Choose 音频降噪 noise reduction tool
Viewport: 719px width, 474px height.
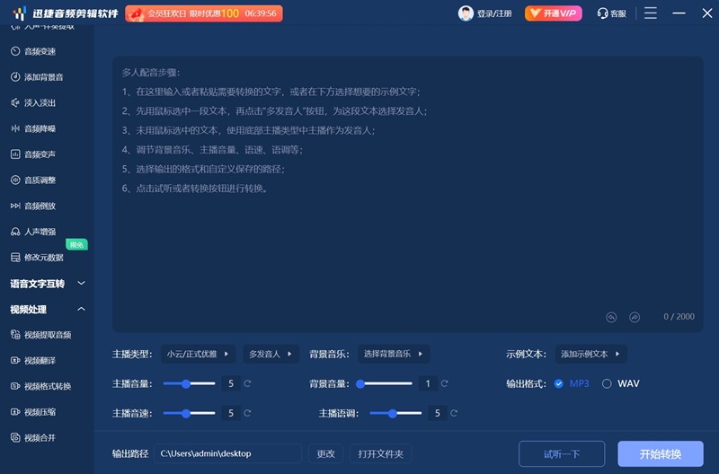click(x=40, y=128)
